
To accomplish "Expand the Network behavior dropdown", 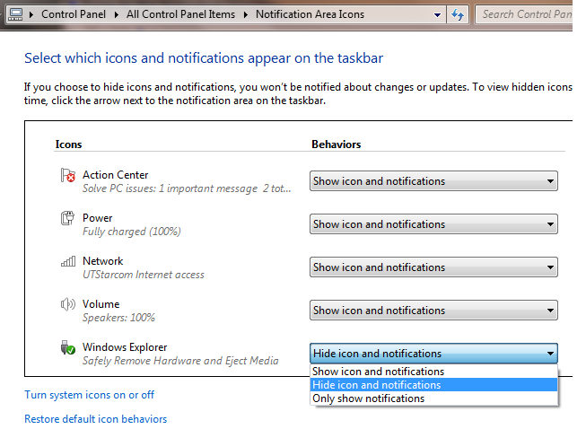I will click(433, 267).
